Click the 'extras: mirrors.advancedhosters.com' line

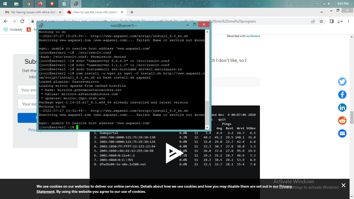79,94
